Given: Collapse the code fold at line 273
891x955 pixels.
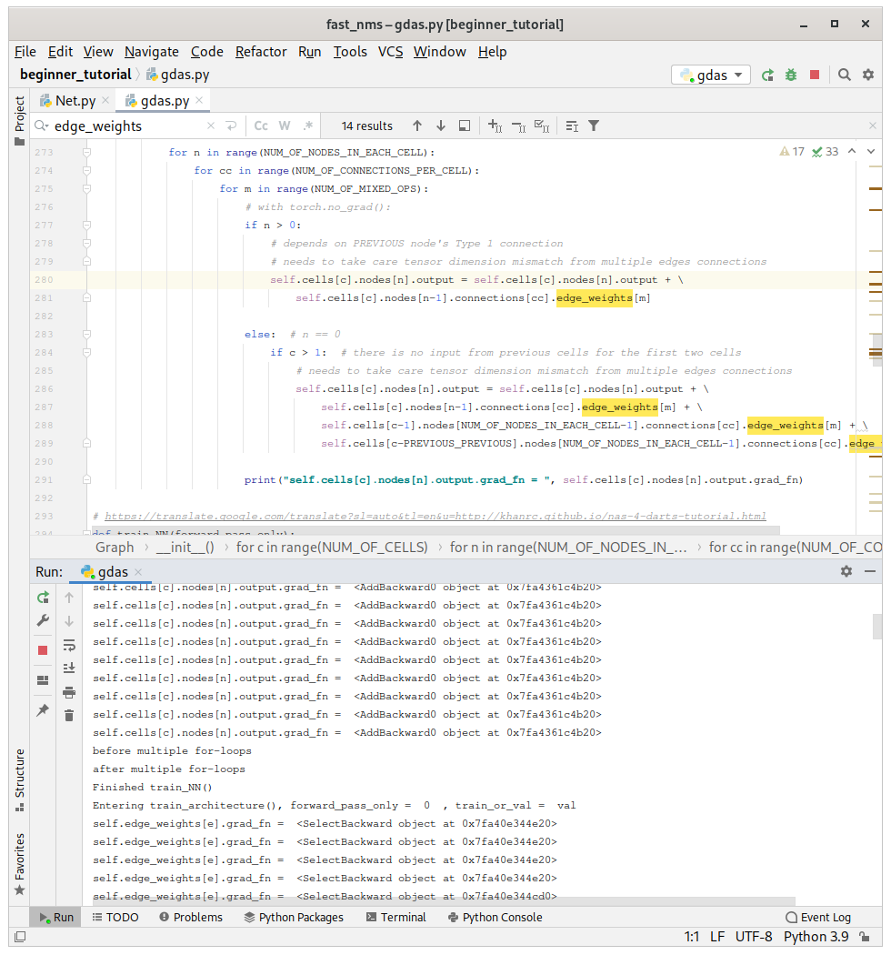Looking at the screenshot, I should click(x=87, y=153).
